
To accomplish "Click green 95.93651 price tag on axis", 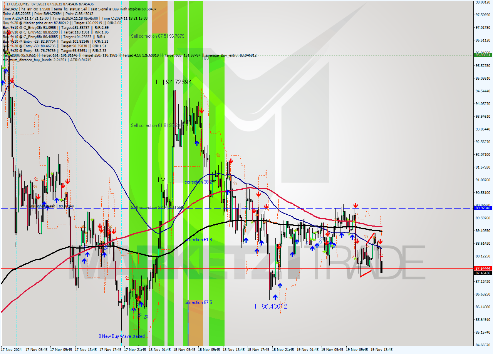I will [483, 55].
